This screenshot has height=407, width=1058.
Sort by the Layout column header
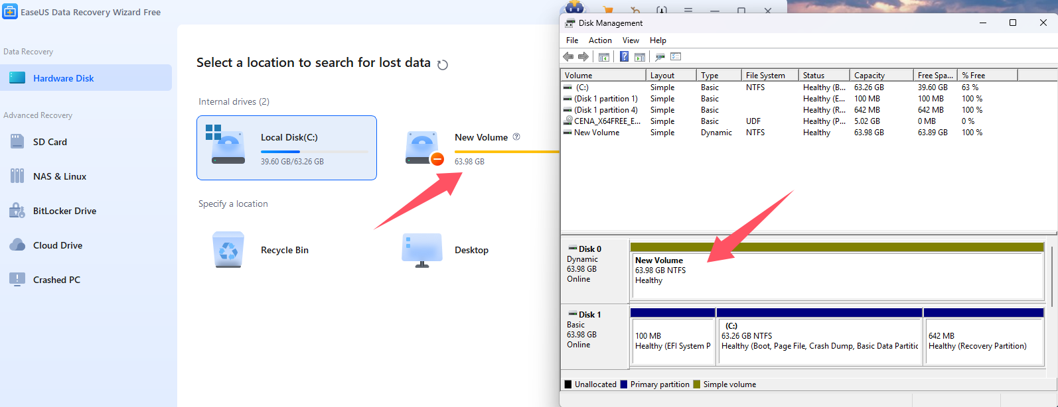point(671,75)
